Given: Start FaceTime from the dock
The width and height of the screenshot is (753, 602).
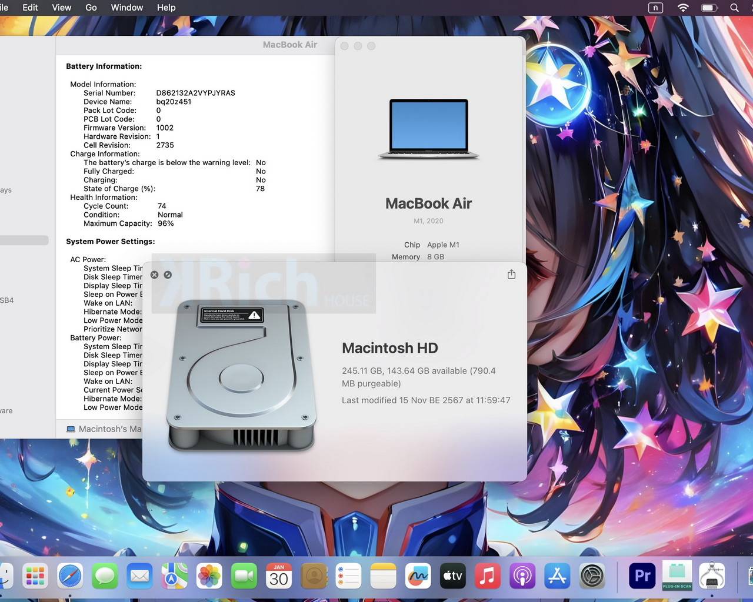Looking at the screenshot, I should [x=244, y=576].
